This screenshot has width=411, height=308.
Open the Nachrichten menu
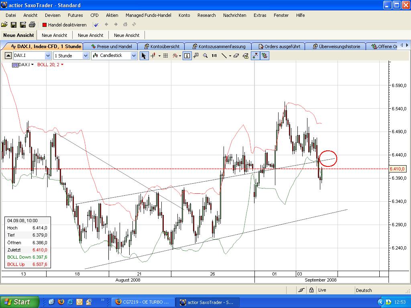click(x=234, y=15)
